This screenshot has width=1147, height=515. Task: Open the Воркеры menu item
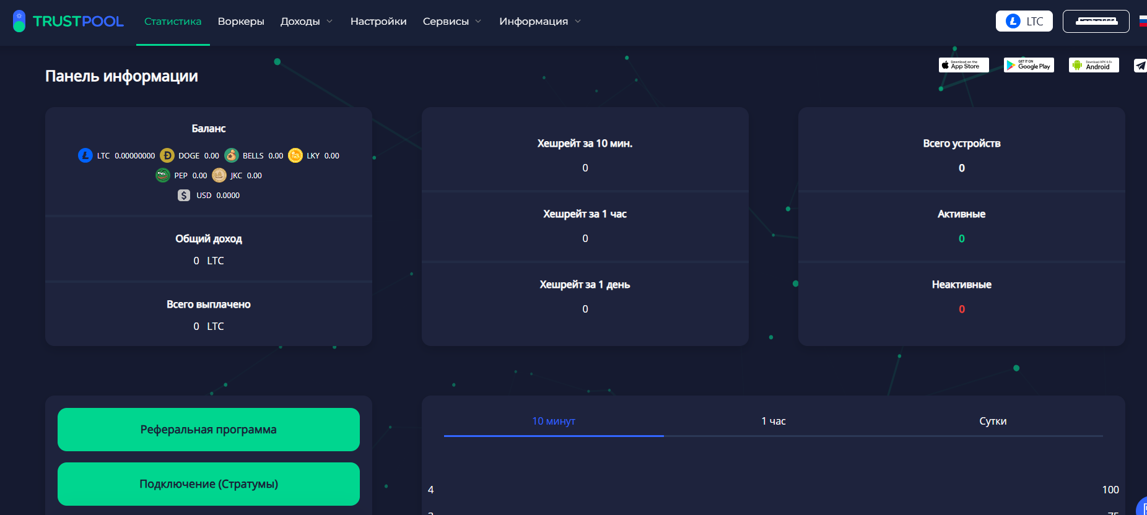241,21
